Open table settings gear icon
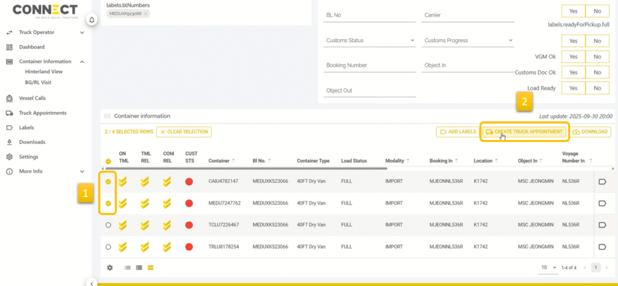The height and width of the screenshot is (286, 618). (110, 267)
